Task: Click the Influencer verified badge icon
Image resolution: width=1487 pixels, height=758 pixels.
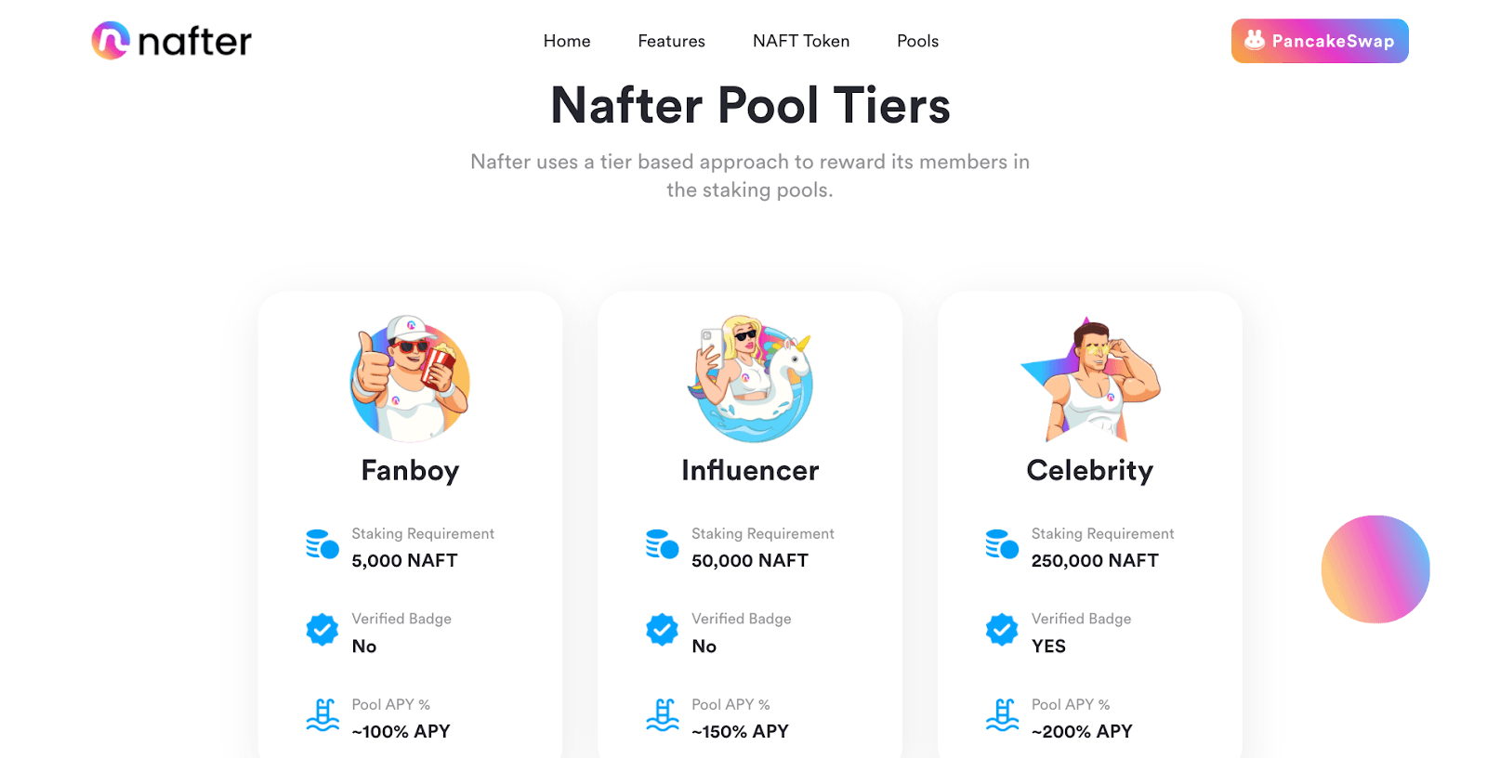Action: [x=663, y=630]
